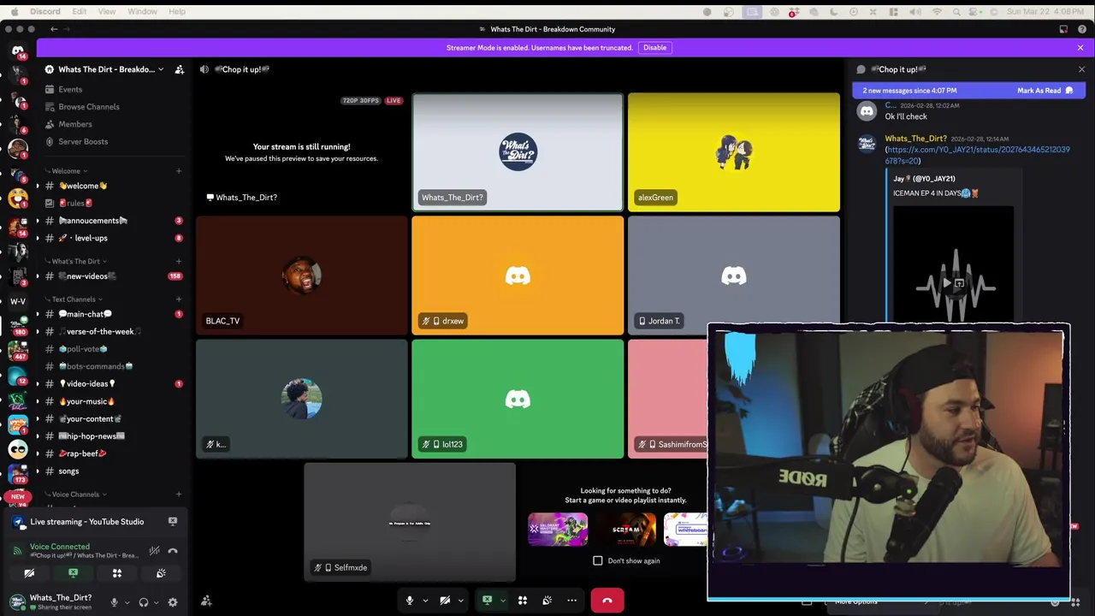Toggle noise suppression in Voice Connected panel
Viewport: 1095px width, 616px height.
(154, 551)
